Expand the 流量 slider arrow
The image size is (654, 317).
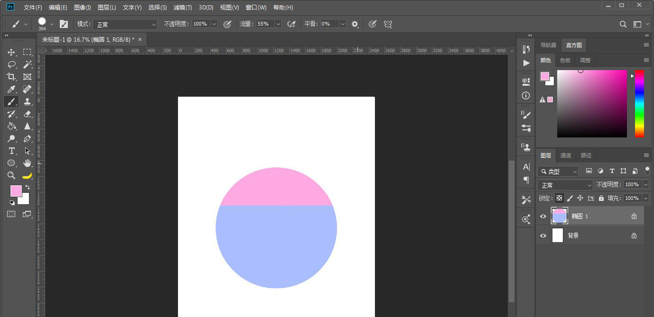click(278, 24)
